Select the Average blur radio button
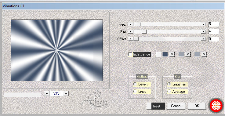This screenshot has height=116, width=225. [x=169, y=91]
